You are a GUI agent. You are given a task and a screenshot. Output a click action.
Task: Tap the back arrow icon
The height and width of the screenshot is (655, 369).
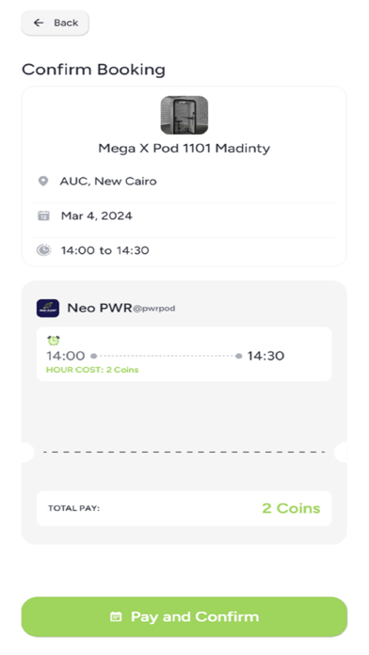pyautogui.click(x=39, y=23)
